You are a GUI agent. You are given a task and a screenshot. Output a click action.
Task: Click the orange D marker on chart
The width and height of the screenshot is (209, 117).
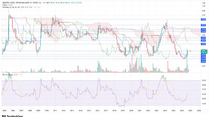[x=190, y=51]
